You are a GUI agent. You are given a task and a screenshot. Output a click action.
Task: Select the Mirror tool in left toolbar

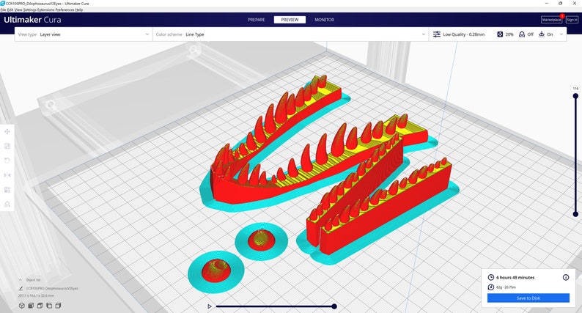tap(7, 175)
